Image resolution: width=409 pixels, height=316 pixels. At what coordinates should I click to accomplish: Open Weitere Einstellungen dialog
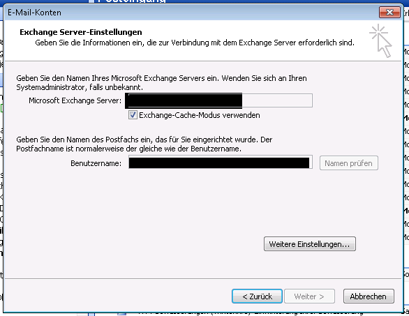[310, 244]
